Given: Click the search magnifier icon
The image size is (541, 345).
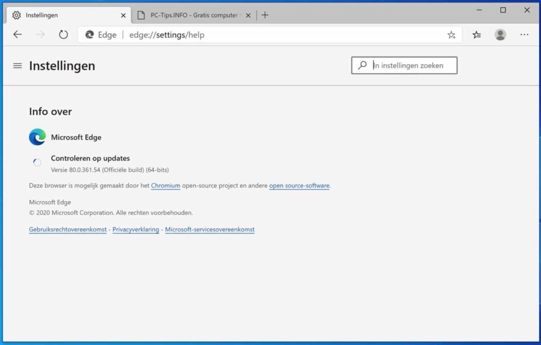Looking at the screenshot, I should [x=362, y=65].
